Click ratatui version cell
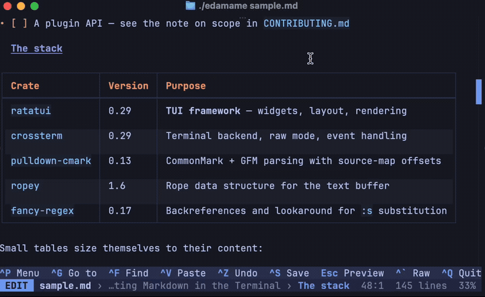Viewport: 485px width, 297px height. 120,111
